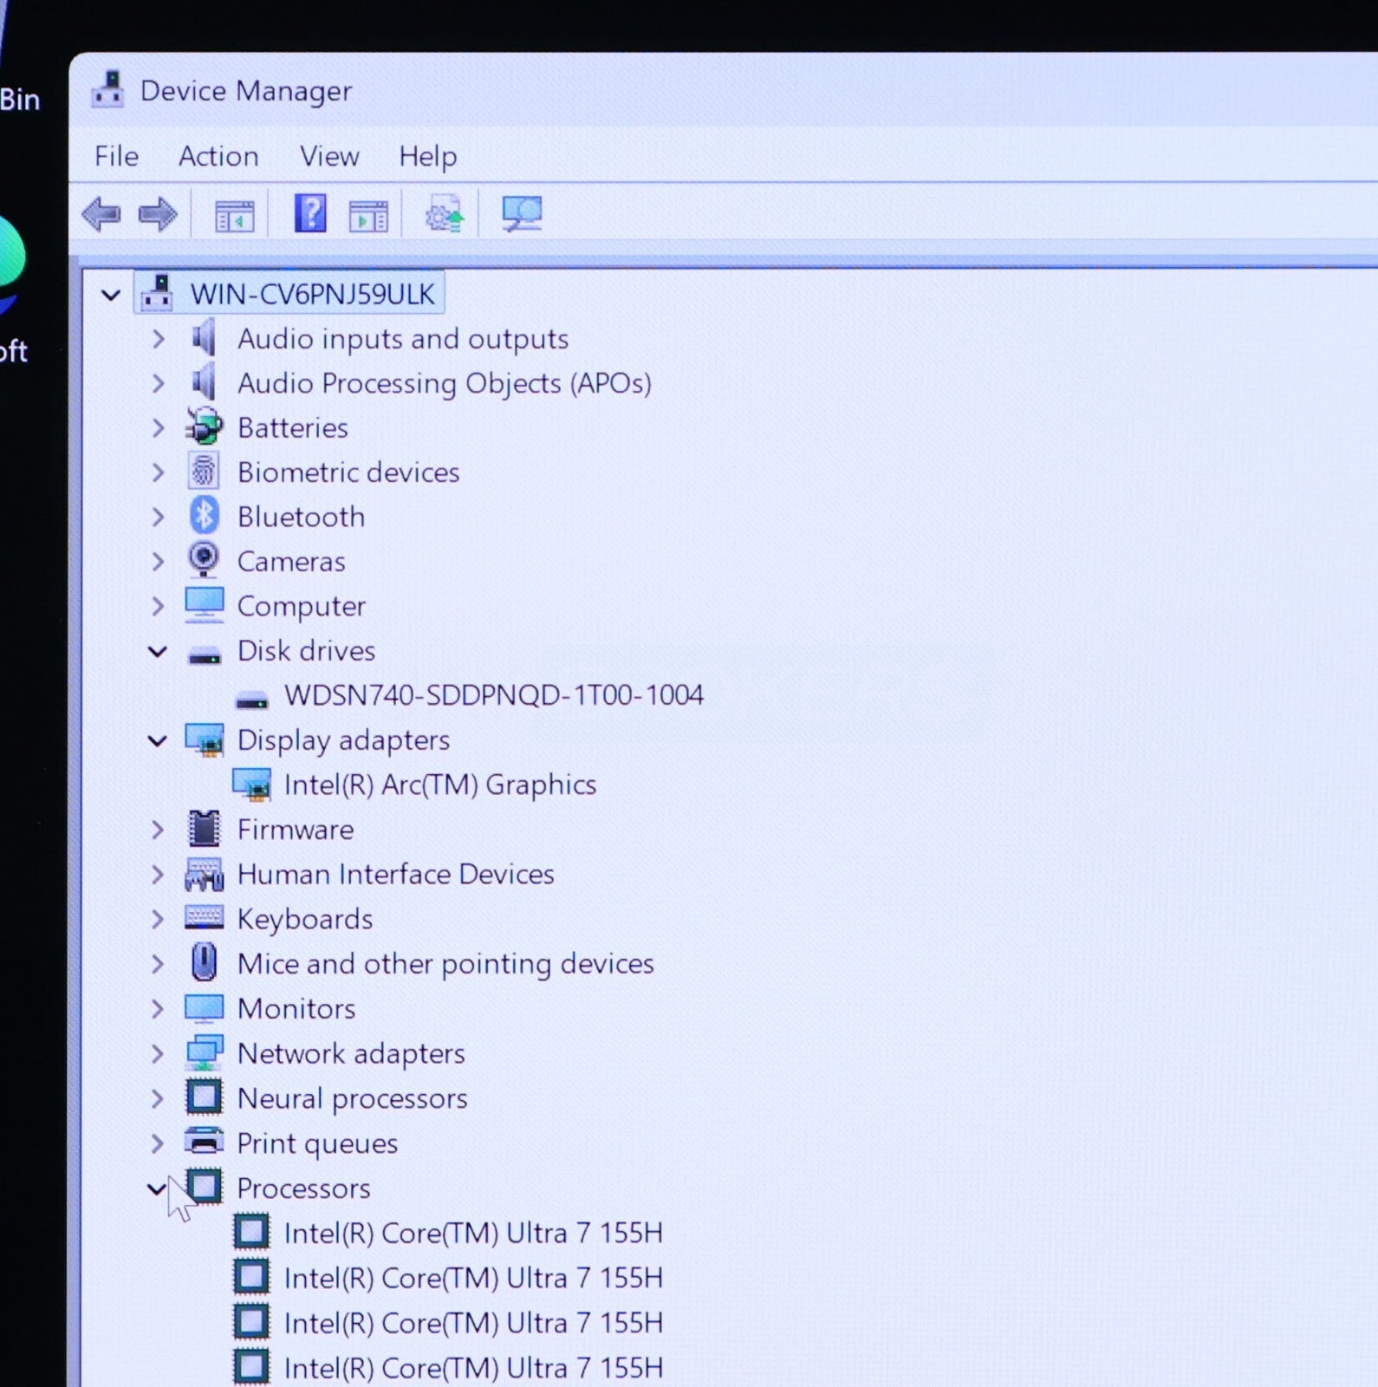Viewport: 1378px width, 1387px height.
Task: Open the Action menu
Action: pos(218,156)
